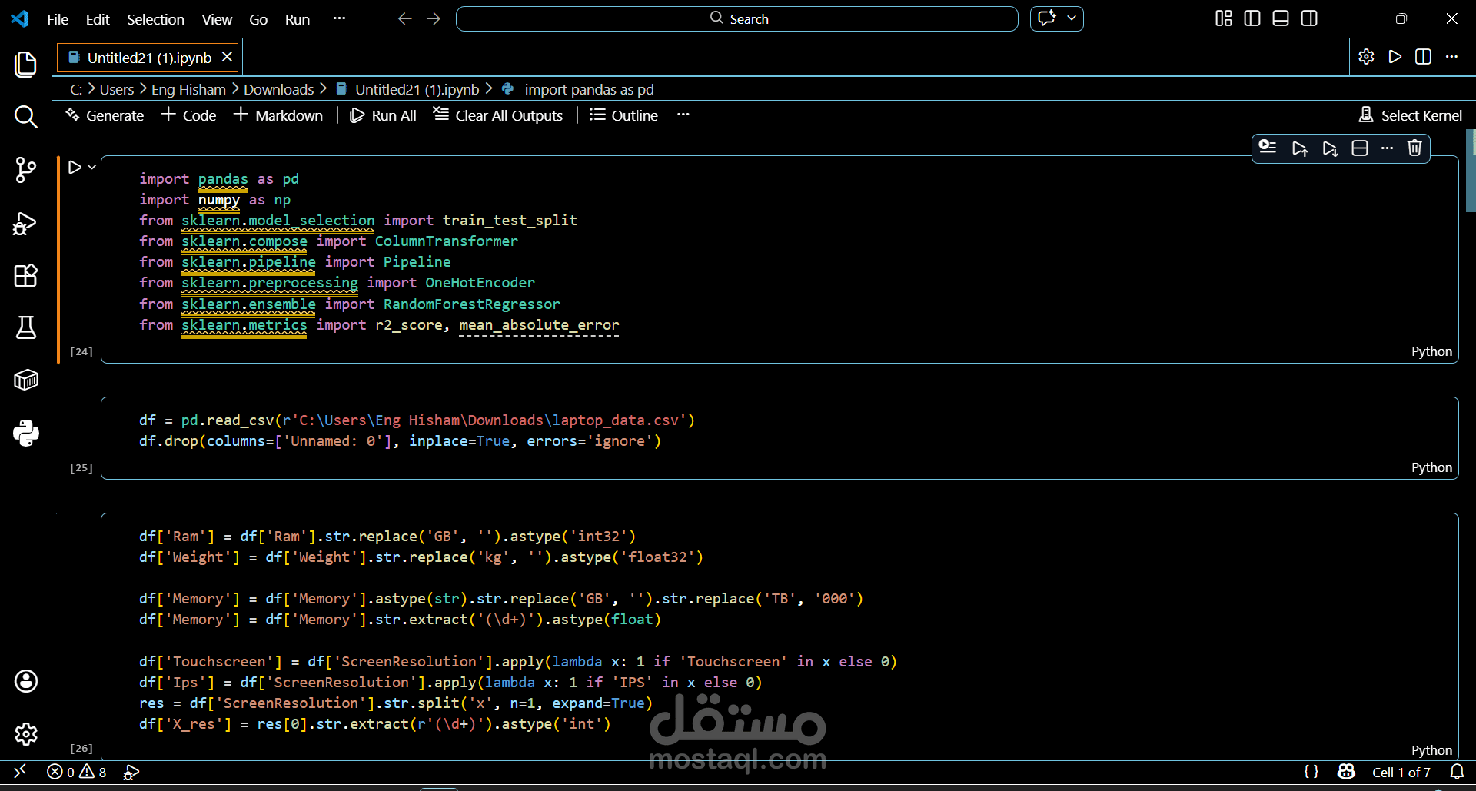Expand the run options arrow beside cell 24
The width and height of the screenshot is (1476, 791).
point(91,167)
